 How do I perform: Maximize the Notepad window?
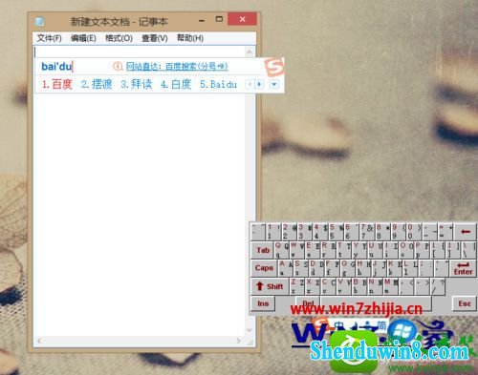219,19
